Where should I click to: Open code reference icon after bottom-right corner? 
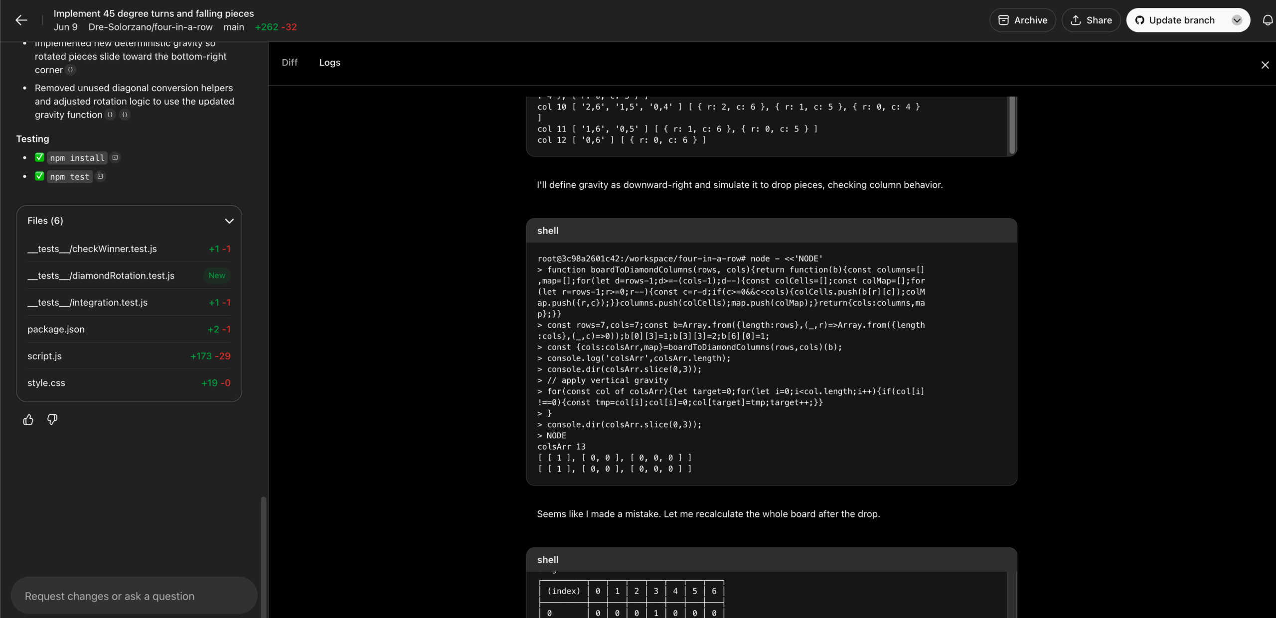[x=70, y=70]
